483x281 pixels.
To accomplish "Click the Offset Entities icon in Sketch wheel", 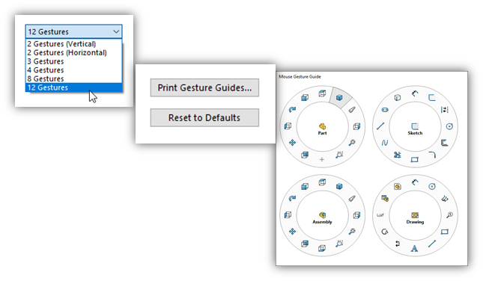I will (x=444, y=143).
